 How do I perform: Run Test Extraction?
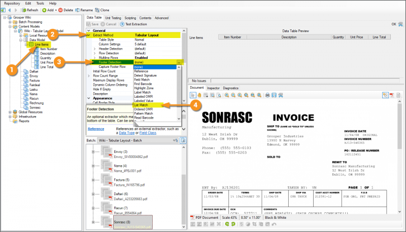134,24
